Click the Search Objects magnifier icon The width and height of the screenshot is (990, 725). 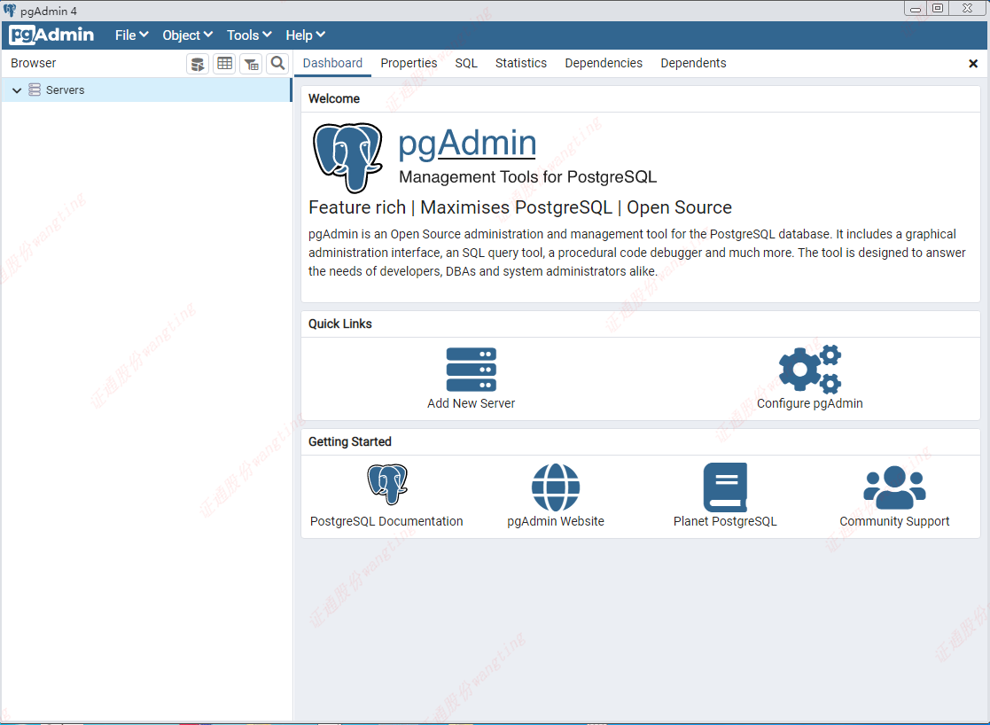[x=277, y=64]
